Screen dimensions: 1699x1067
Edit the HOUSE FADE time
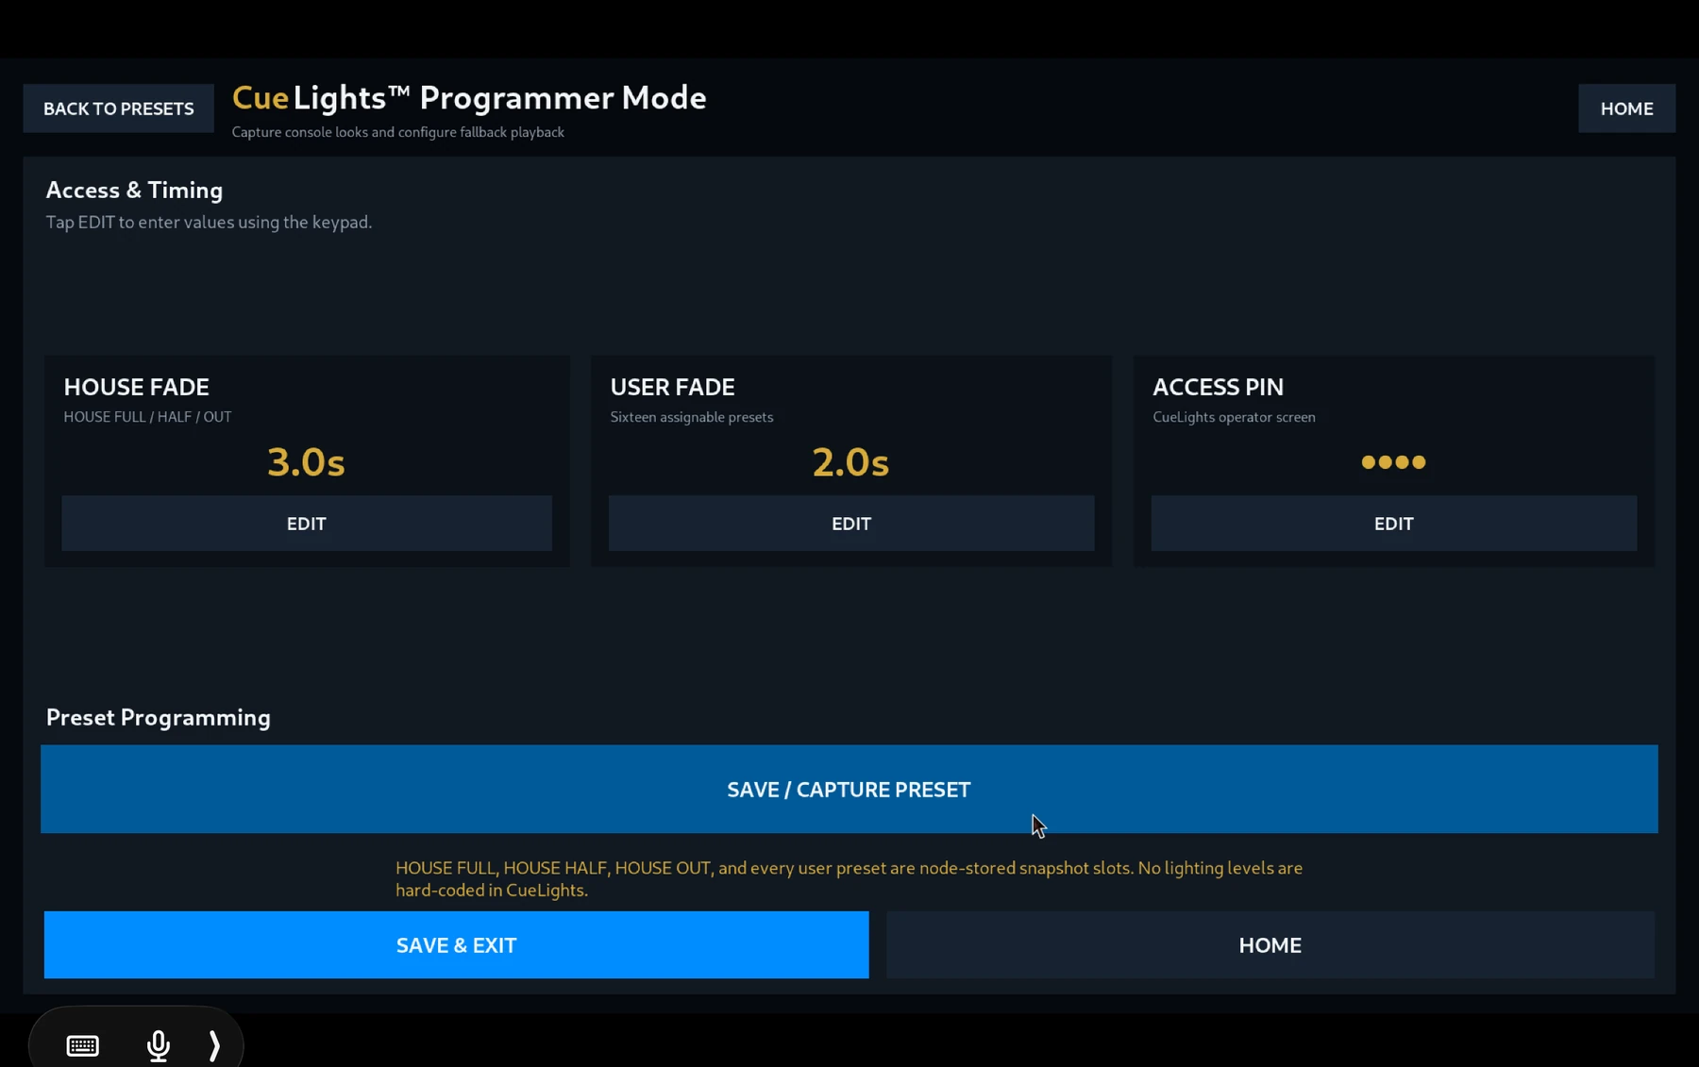tap(307, 524)
